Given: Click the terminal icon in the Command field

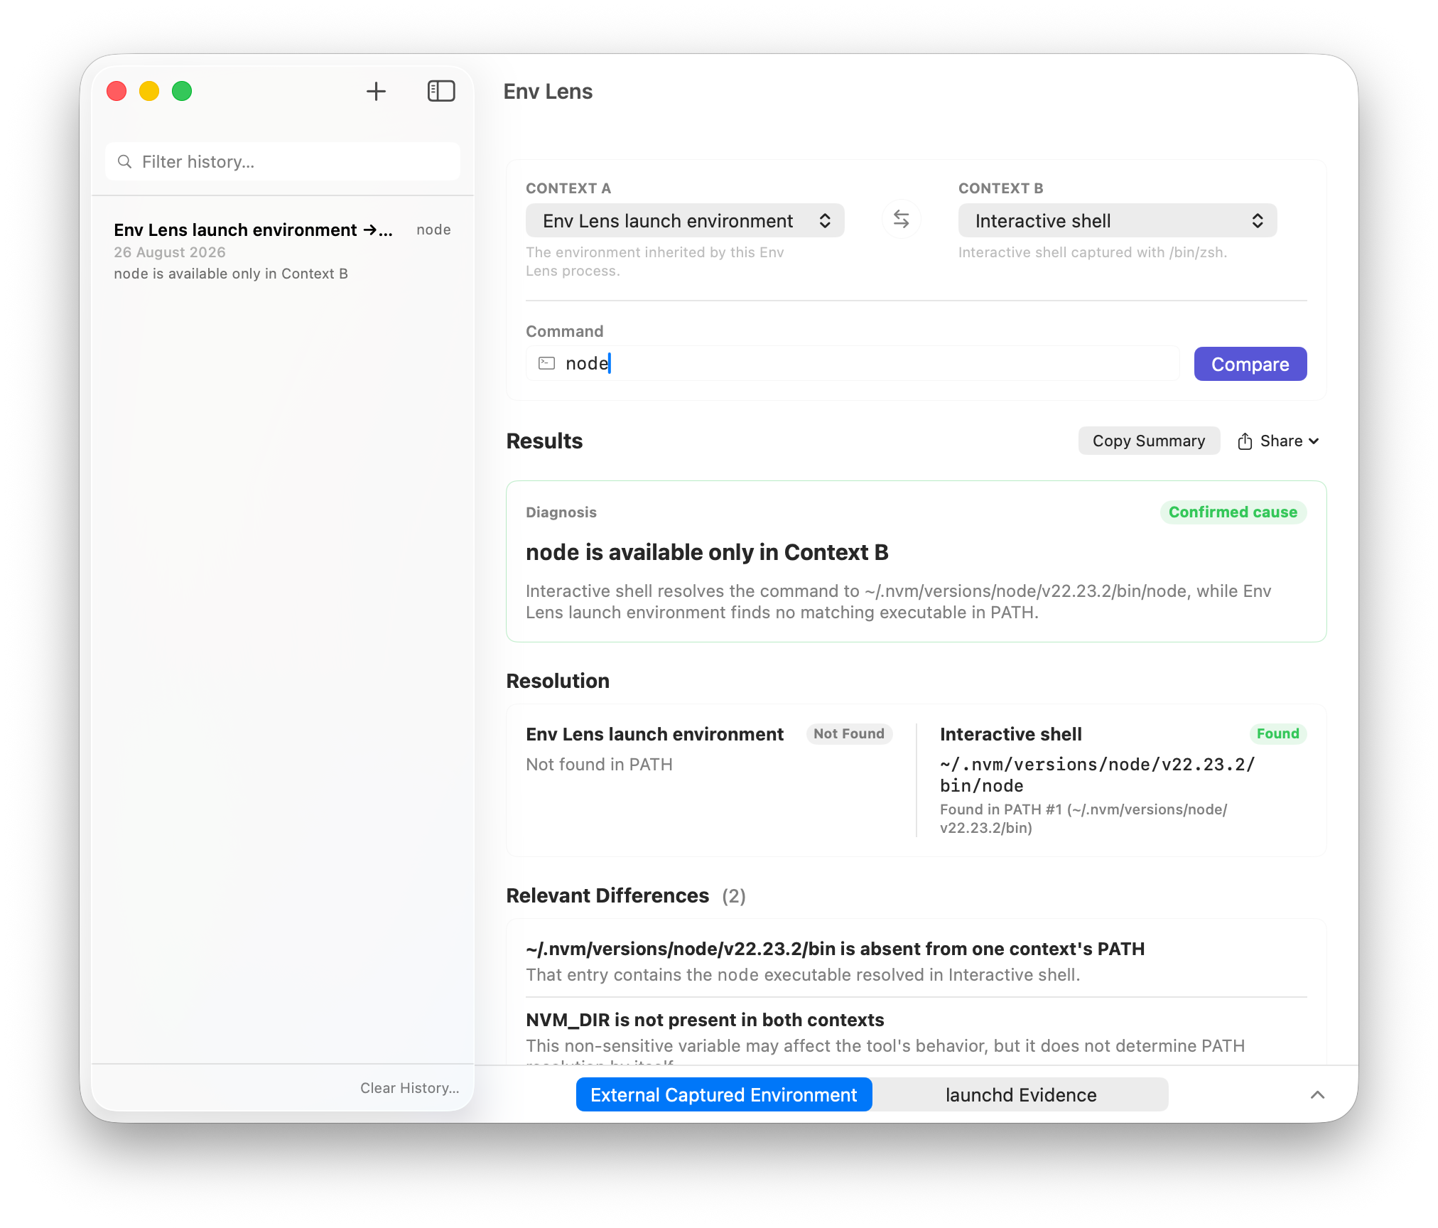Looking at the screenshot, I should [x=546, y=363].
